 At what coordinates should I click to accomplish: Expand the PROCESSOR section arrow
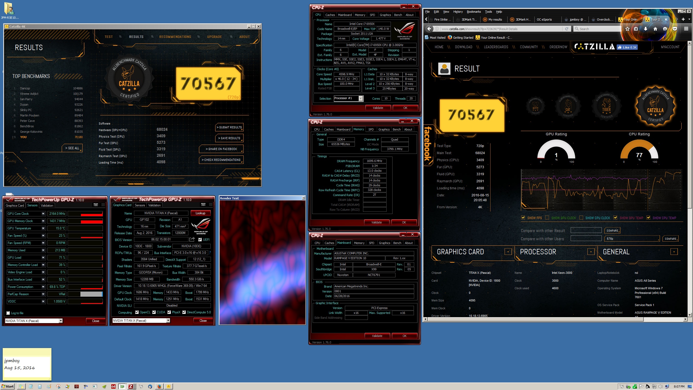591,252
